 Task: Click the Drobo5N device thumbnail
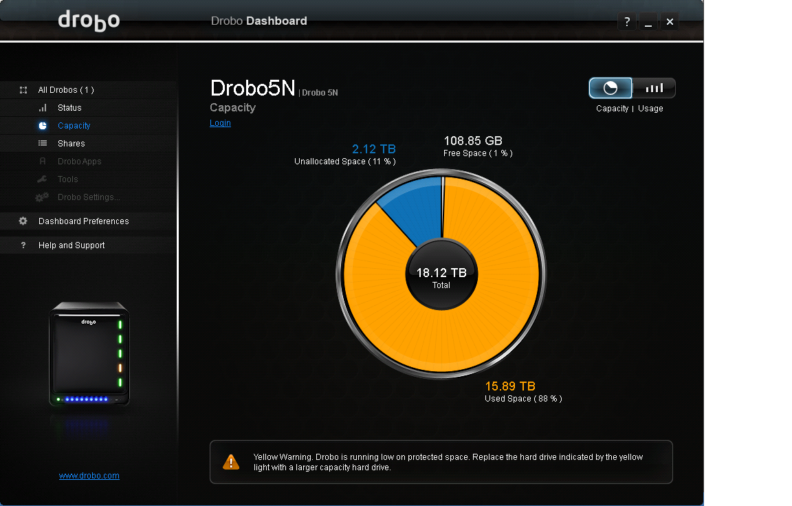coord(89,353)
